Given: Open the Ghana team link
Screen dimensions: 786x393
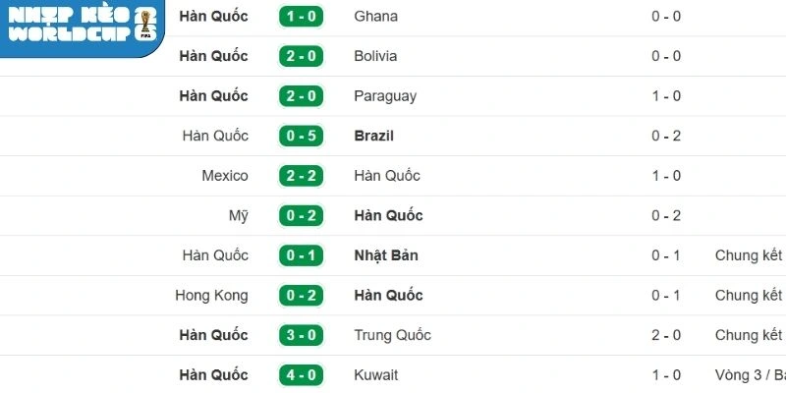Looking at the screenshot, I should click(x=376, y=17).
